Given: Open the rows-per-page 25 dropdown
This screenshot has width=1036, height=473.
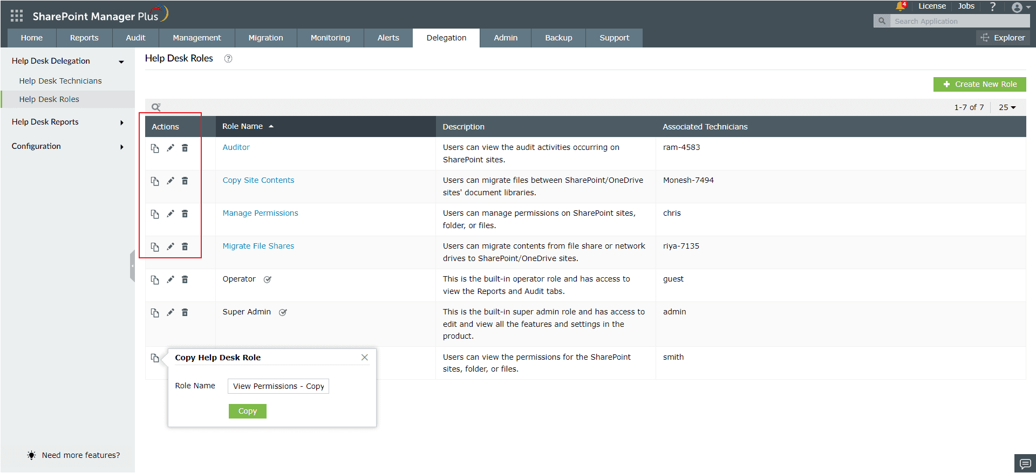Looking at the screenshot, I should (x=1007, y=107).
